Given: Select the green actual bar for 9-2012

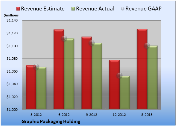Looking at the screenshot, I should [97, 76].
